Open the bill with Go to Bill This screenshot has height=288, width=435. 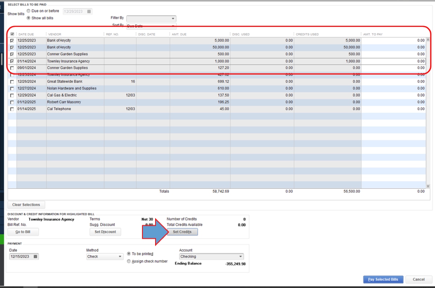(23, 232)
